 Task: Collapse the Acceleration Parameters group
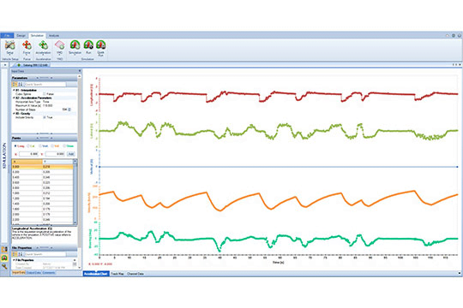[x=14, y=98]
